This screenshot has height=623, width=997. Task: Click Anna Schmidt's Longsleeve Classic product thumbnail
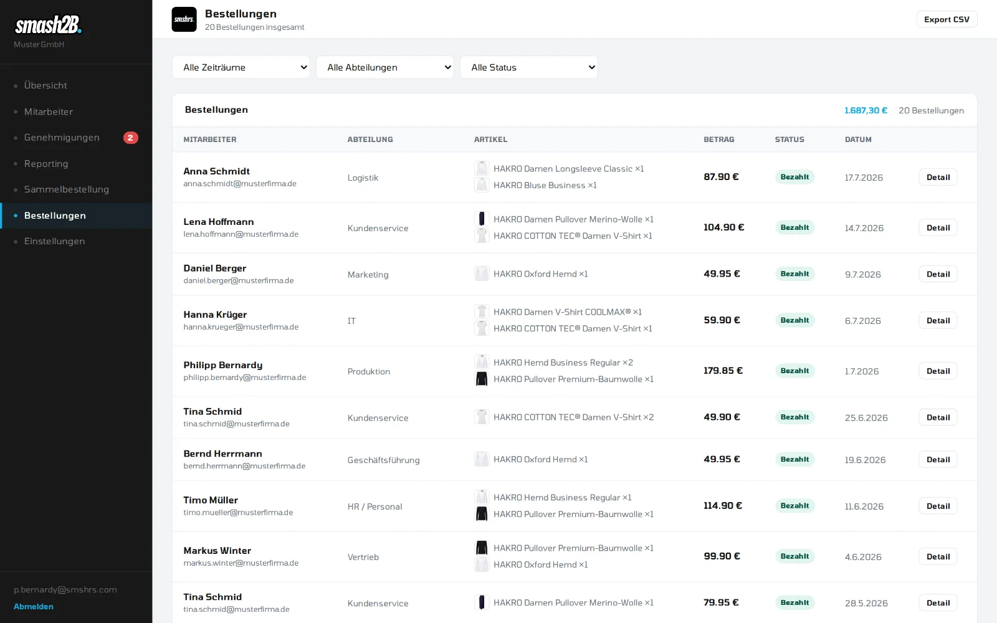[x=482, y=168]
